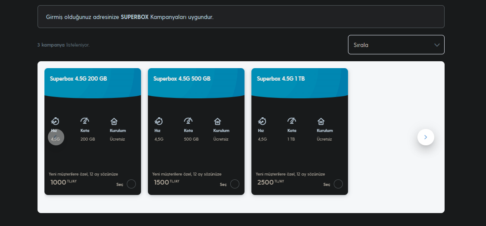Select the Superbox 4.5G 500 GB plan radio
The height and width of the screenshot is (226, 486).
click(235, 184)
